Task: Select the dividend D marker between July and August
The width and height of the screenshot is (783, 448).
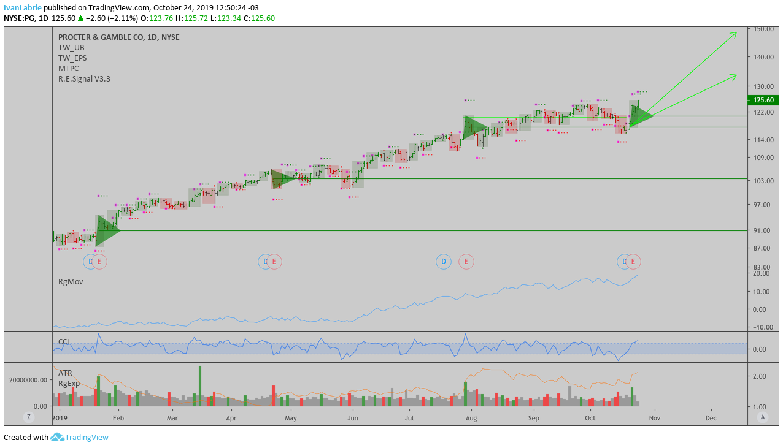Action: tap(443, 262)
